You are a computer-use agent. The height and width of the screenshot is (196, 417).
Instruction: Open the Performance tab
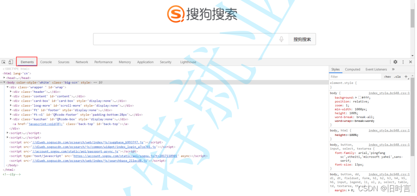[103, 62]
